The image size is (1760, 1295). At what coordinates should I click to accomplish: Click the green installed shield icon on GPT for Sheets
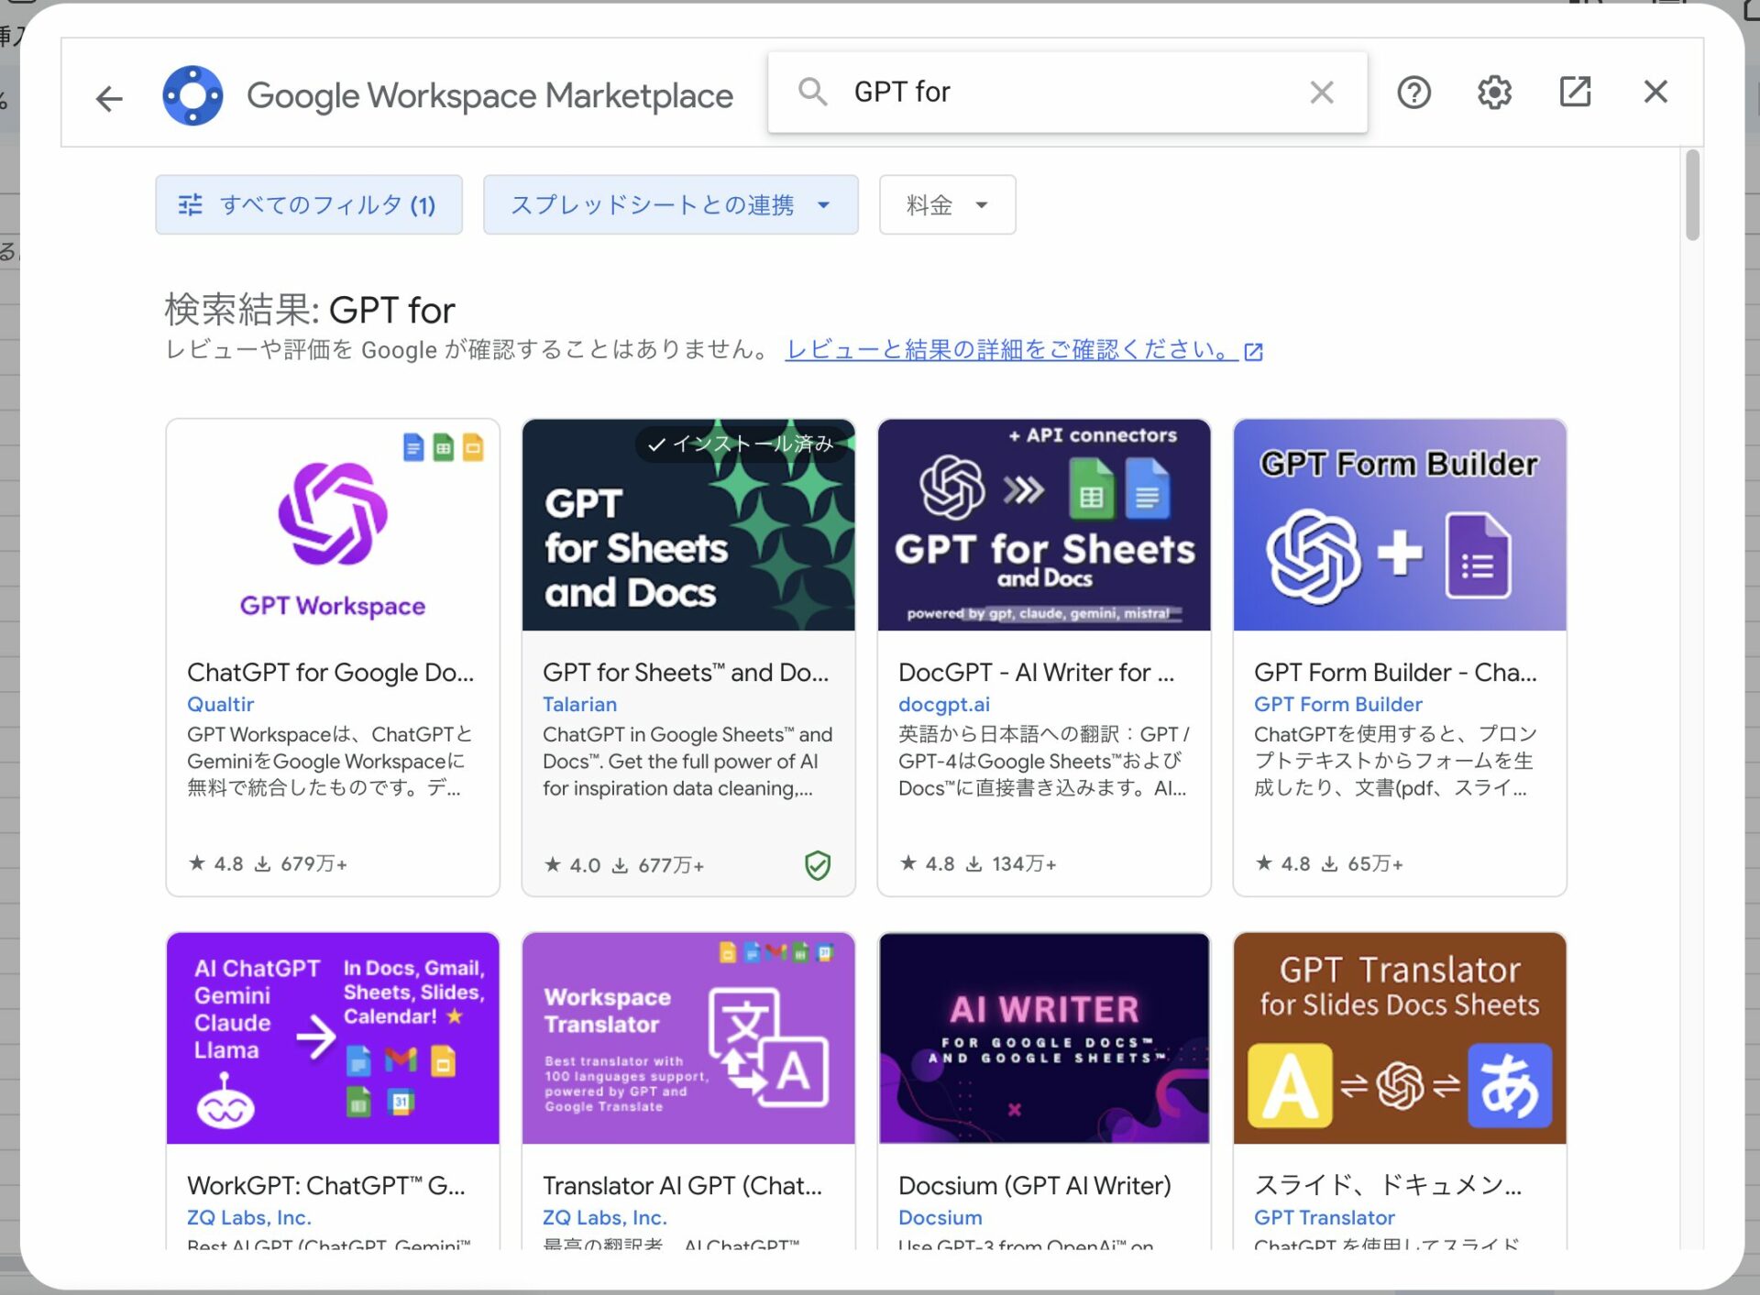[x=817, y=865]
